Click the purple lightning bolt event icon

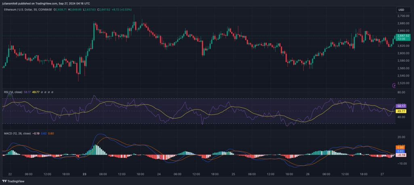[394, 85]
